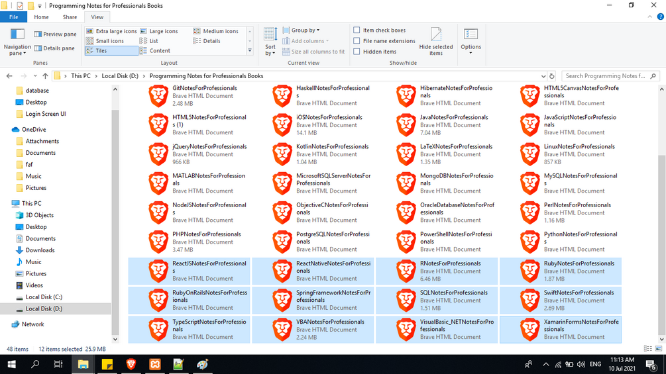
Task: Select RubyNotesForProfessionals file
Action: (x=561, y=271)
